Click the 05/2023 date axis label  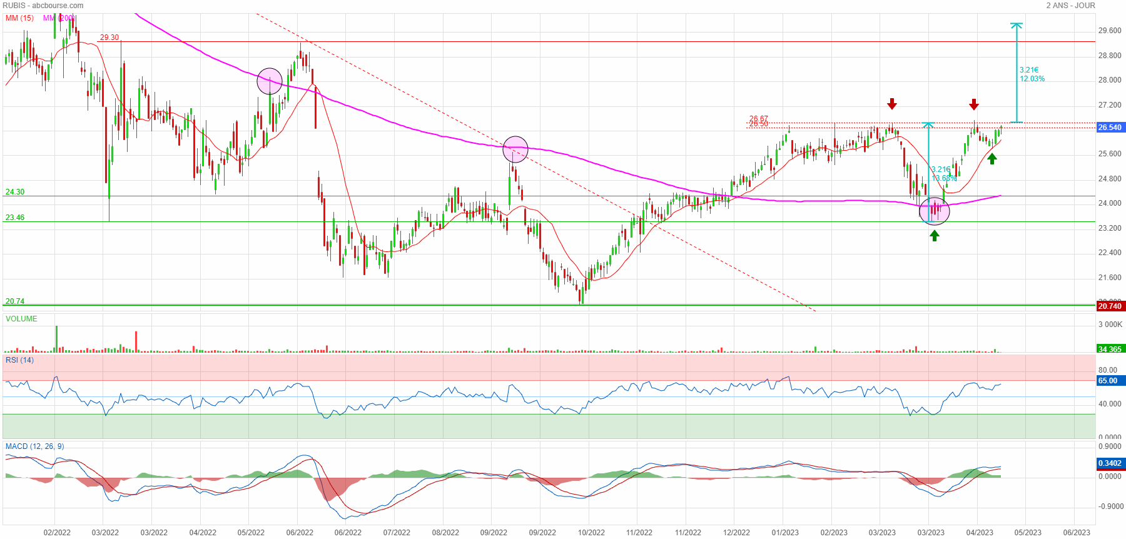pyautogui.click(x=1028, y=533)
